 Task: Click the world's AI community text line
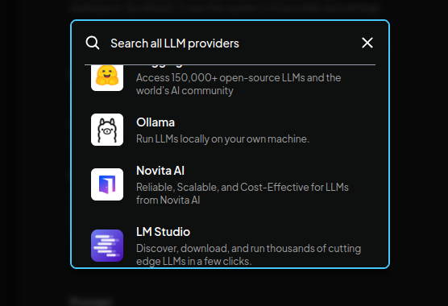pos(185,91)
